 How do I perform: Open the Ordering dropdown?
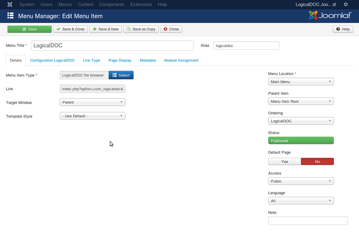click(x=301, y=121)
